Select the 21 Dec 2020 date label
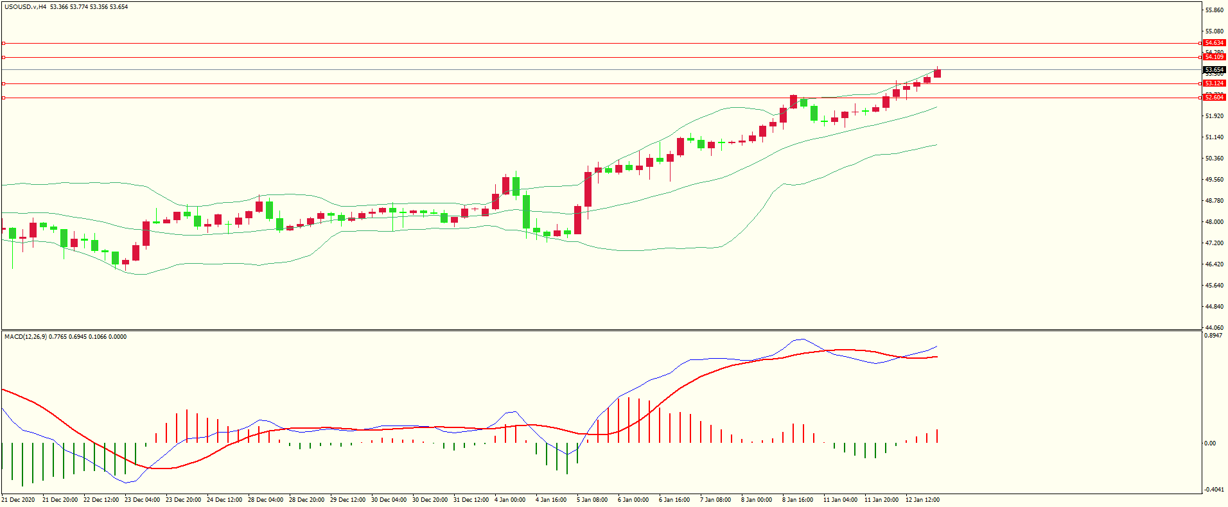This screenshot has height=507, width=1228. click(x=18, y=500)
